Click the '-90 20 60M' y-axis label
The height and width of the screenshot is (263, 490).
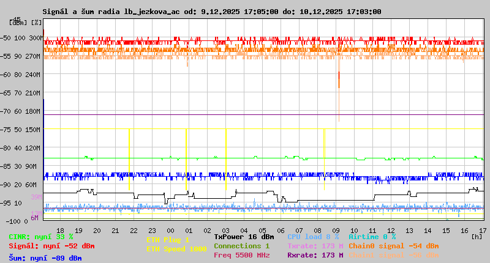pos(18,185)
